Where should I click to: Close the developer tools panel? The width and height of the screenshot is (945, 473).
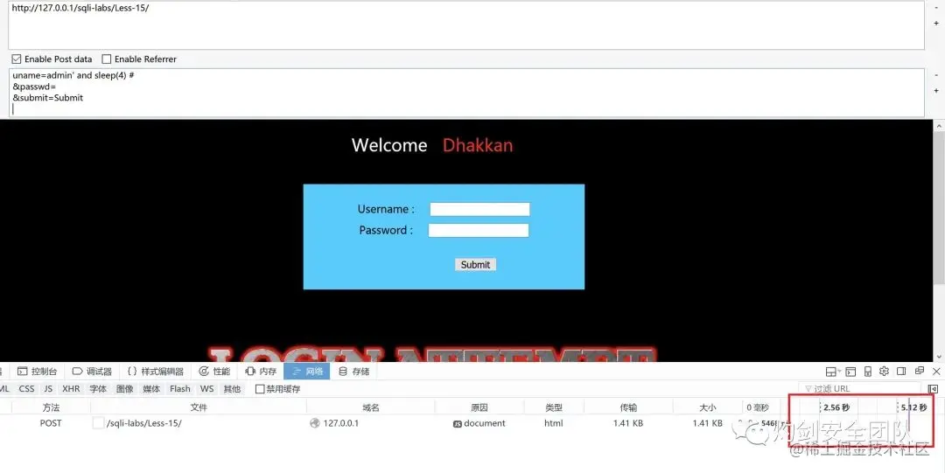coord(936,372)
